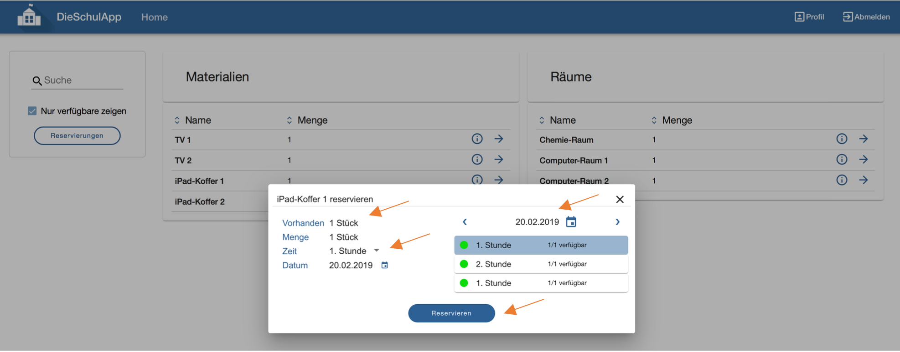Click DieSchulApp school building logo
The height and width of the screenshot is (352, 900).
coord(29,15)
